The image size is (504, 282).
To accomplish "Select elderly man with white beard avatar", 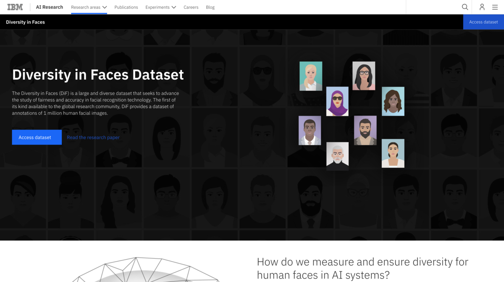I will point(338,156).
